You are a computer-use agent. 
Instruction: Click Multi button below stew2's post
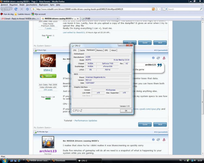tap(160, 124)
